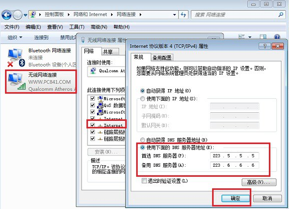
Task: Click the control panel icon in the address bar
Action: [x=33, y=15]
